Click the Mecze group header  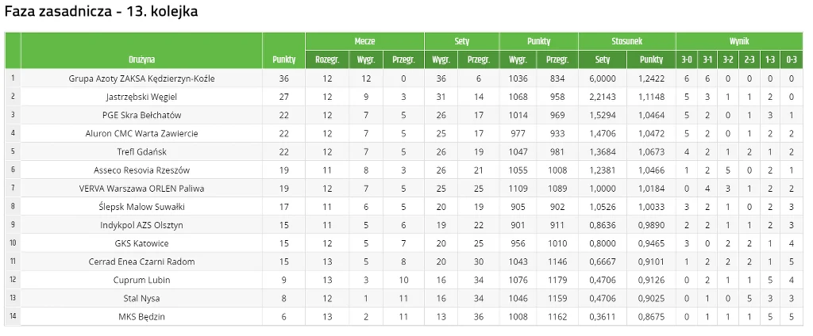[364, 41]
